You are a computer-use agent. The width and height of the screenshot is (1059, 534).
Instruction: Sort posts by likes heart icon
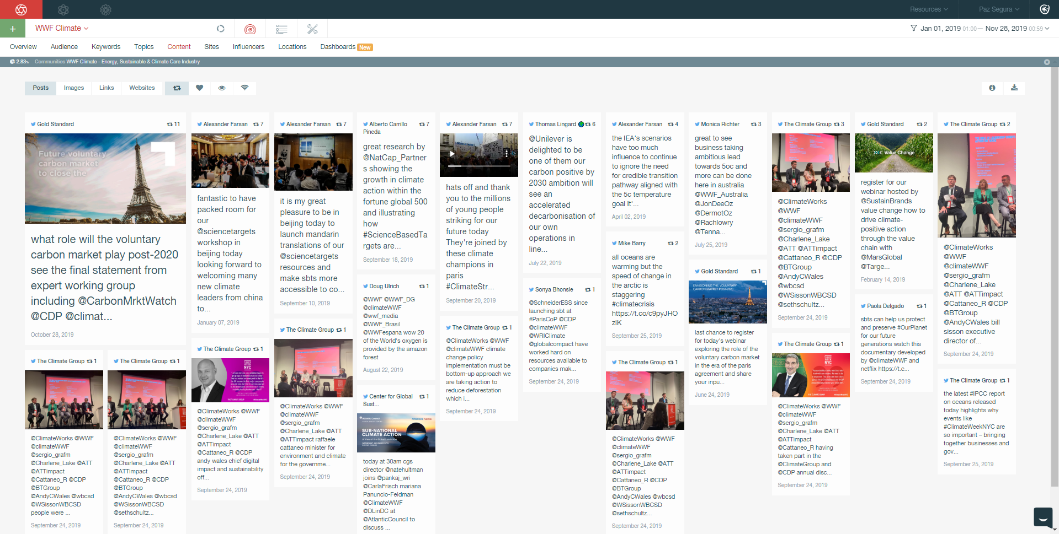pyautogui.click(x=200, y=88)
